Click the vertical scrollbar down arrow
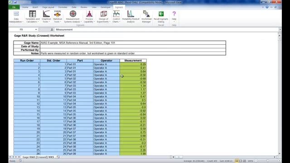 [x=280, y=154]
